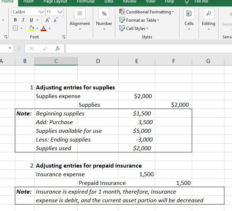The width and height of the screenshot is (232, 211).
Task: Toggle Bold formatting
Action: 15,20
